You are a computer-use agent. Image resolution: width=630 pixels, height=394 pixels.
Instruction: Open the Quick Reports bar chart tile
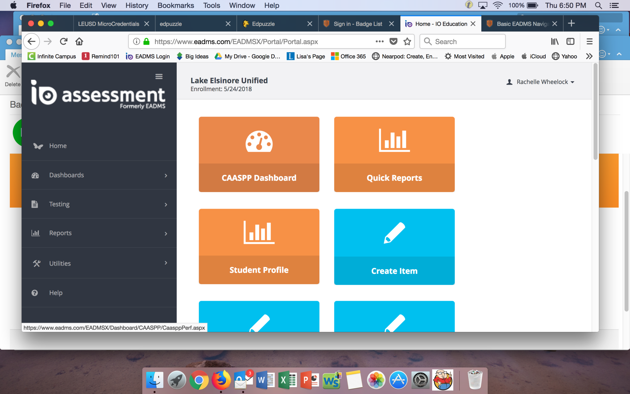[x=394, y=154]
